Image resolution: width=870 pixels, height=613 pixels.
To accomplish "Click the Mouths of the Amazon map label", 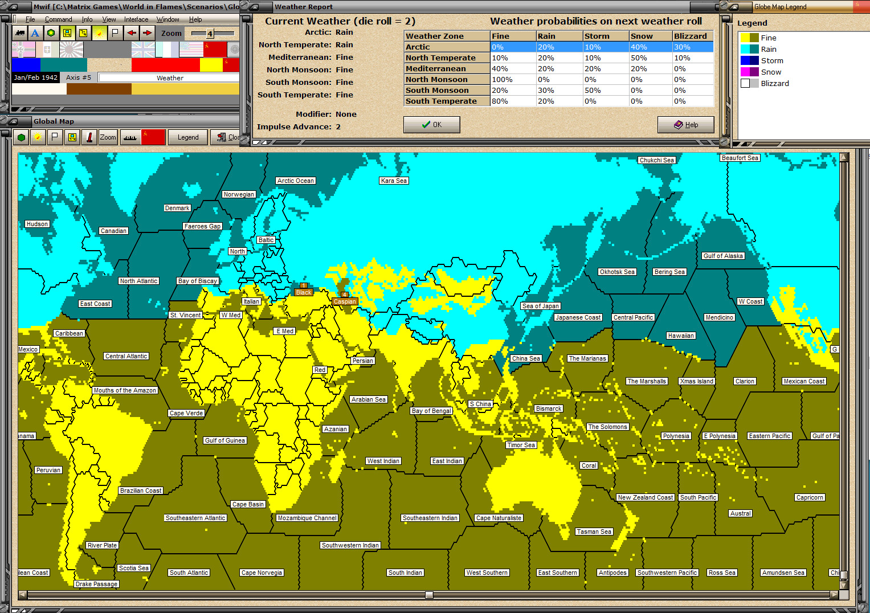I will point(125,390).
